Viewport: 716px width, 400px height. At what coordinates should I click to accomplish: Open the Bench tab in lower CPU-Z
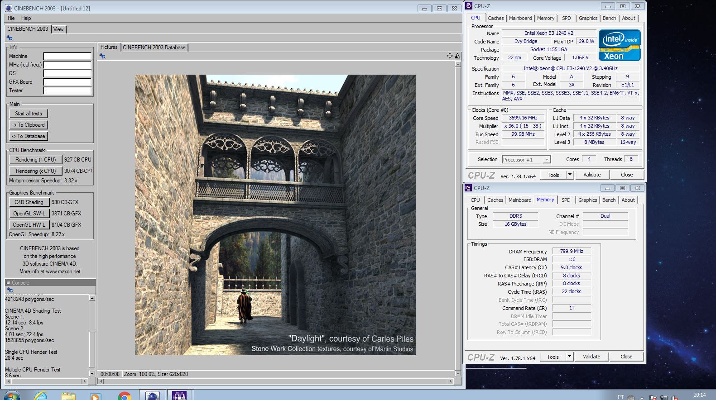click(609, 200)
